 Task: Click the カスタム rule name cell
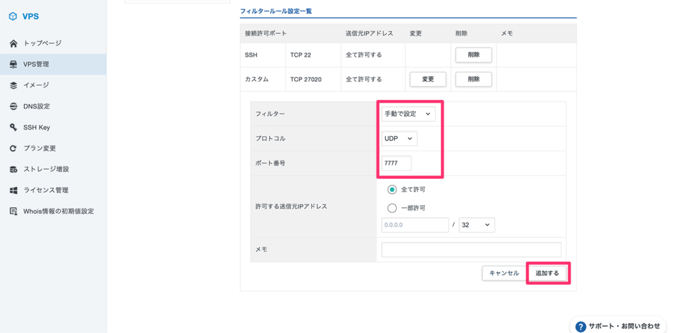point(263,79)
